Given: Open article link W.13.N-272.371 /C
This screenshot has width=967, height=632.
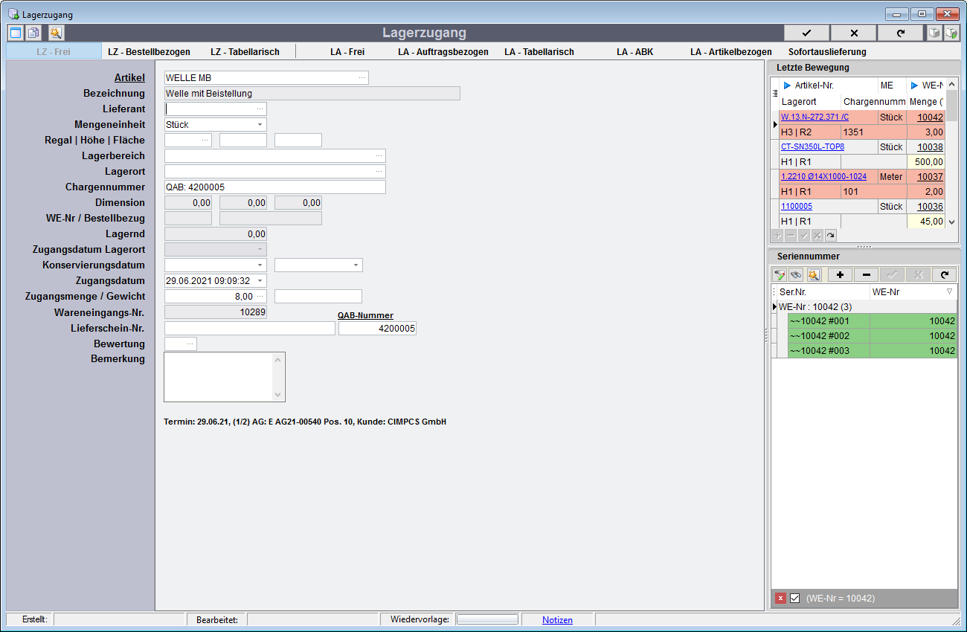Looking at the screenshot, I should pyautogui.click(x=815, y=117).
